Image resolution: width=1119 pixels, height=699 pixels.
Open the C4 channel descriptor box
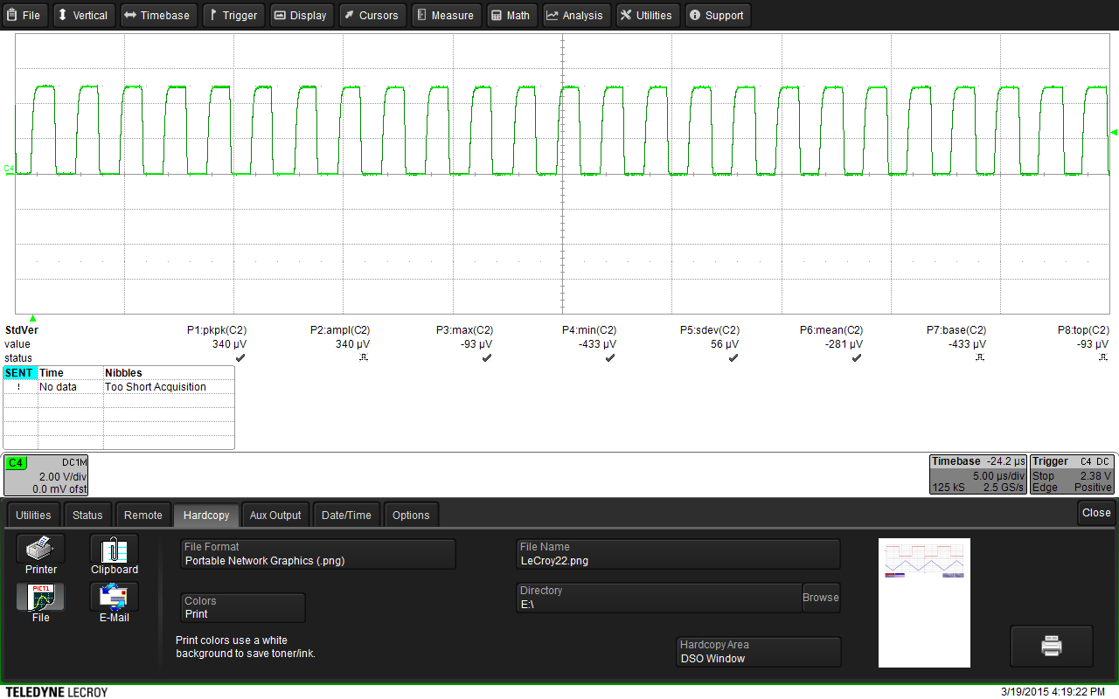coord(46,475)
